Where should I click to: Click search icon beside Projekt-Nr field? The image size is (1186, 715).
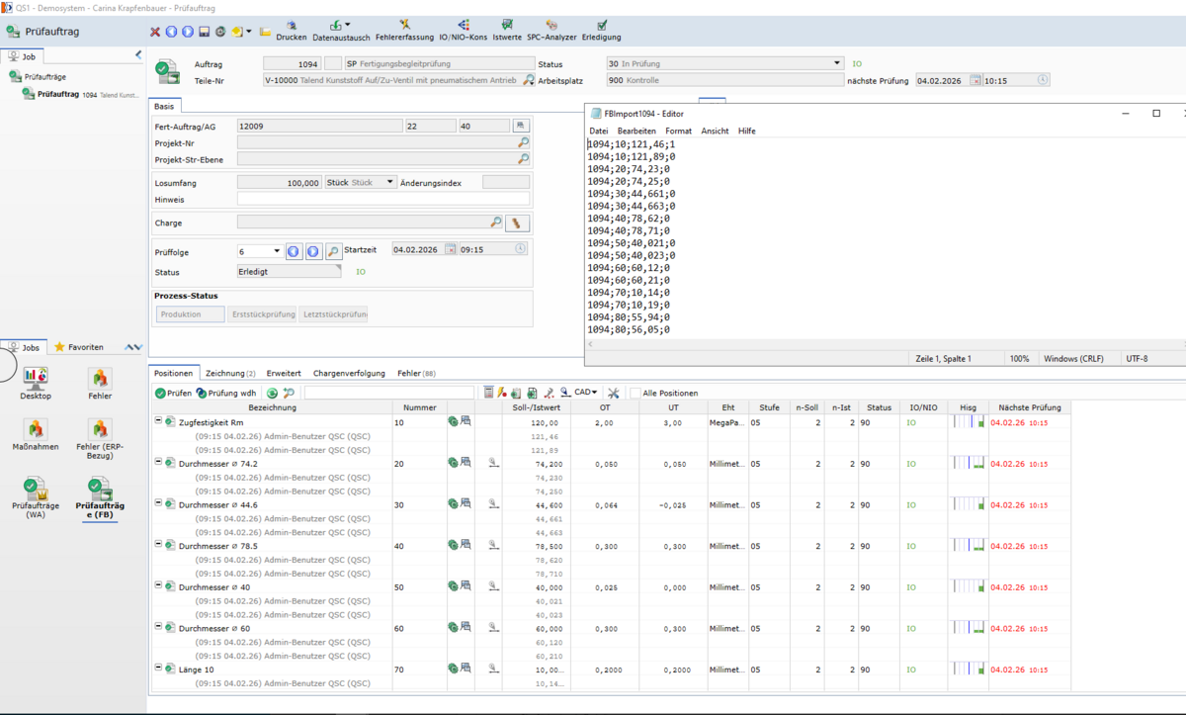point(524,142)
